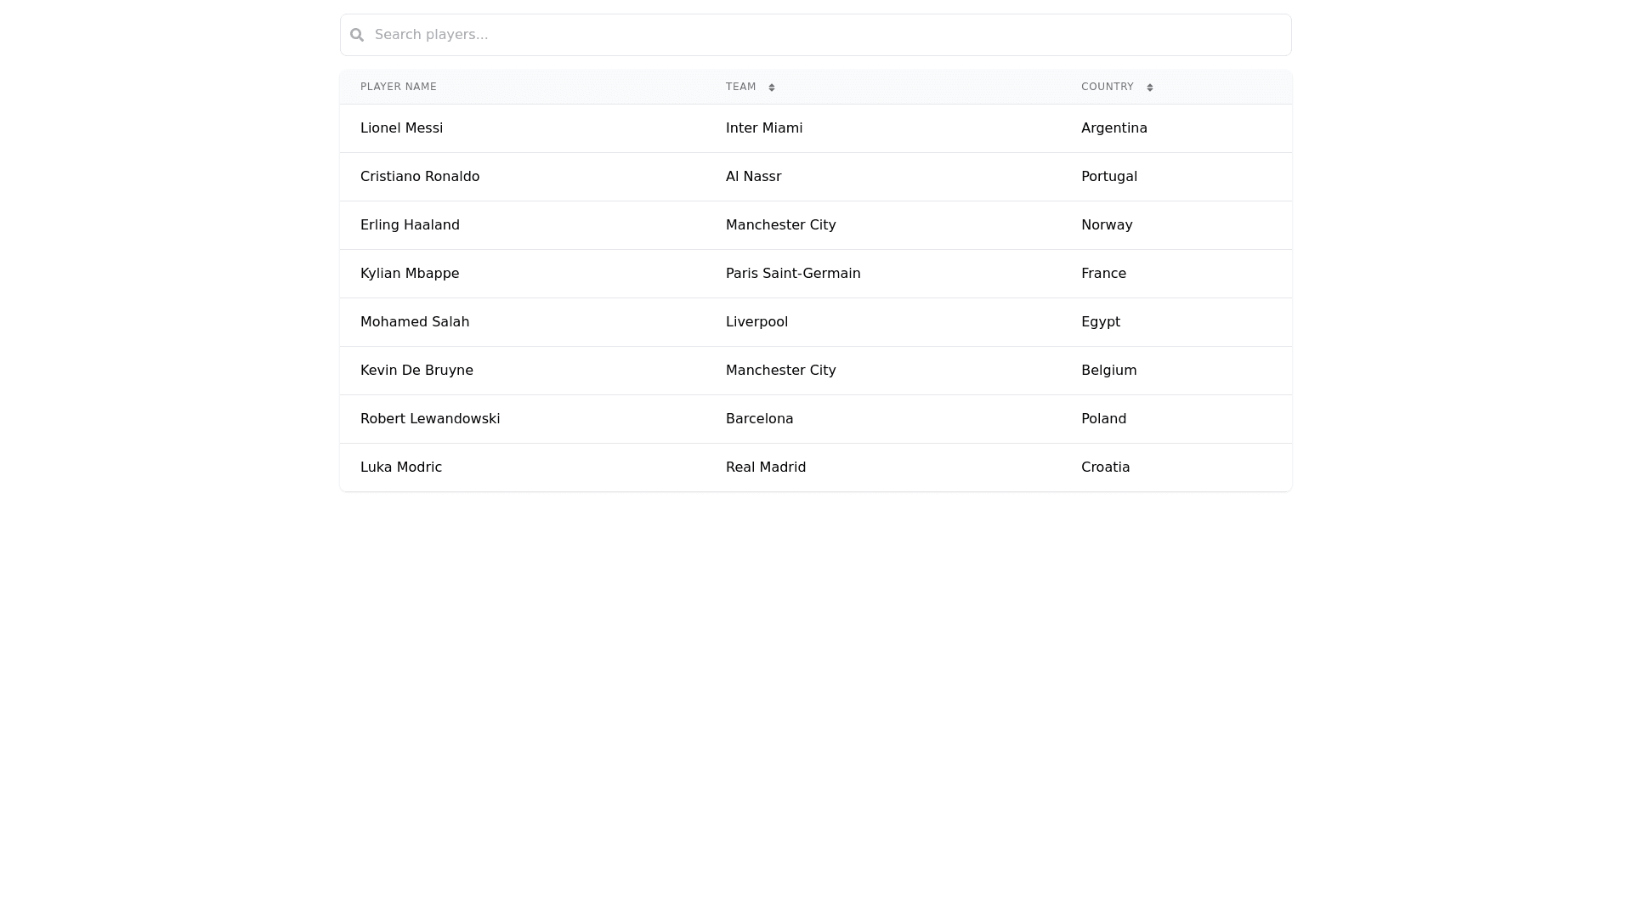The width and height of the screenshot is (1632, 918).
Task: Click the Robert Lewandowski name cell
Action: click(x=430, y=419)
